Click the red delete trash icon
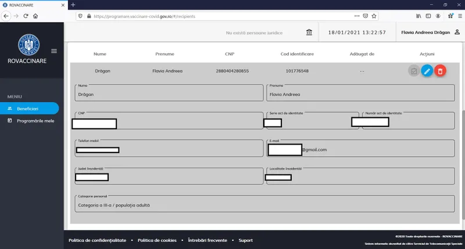This screenshot has width=465, height=249. tap(440, 71)
